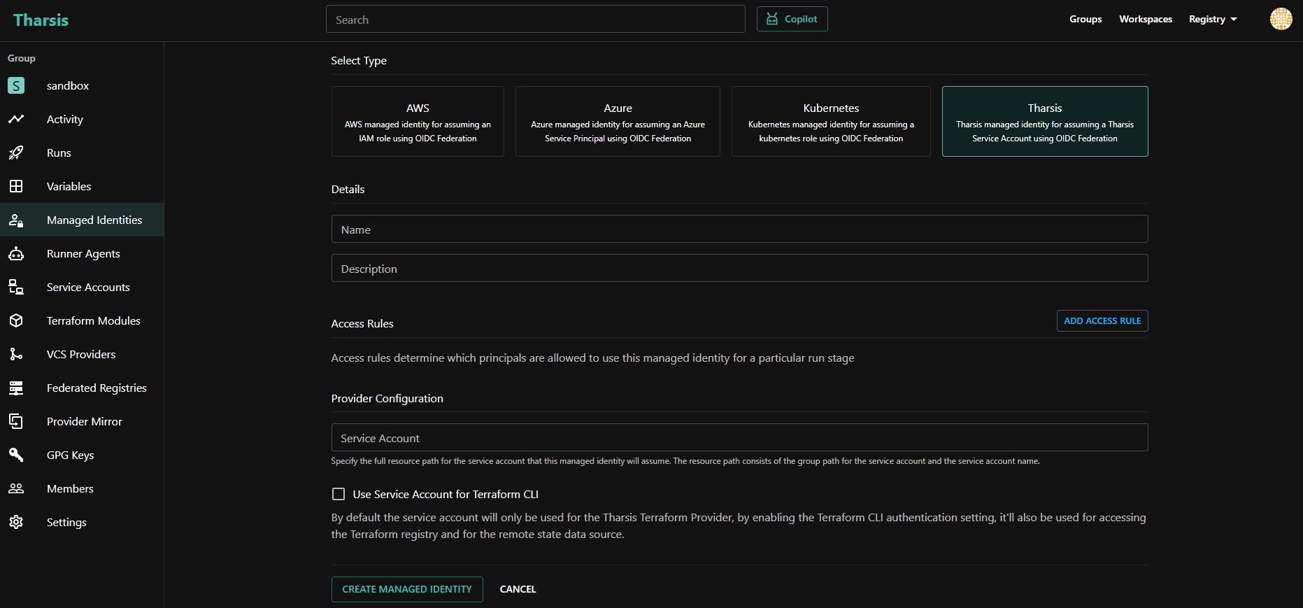Click the Activity chart icon in sidebar
Viewport: 1303px width, 608px height.
[x=16, y=119]
